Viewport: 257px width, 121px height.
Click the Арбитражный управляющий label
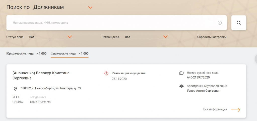pyautogui.click(x=207, y=86)
